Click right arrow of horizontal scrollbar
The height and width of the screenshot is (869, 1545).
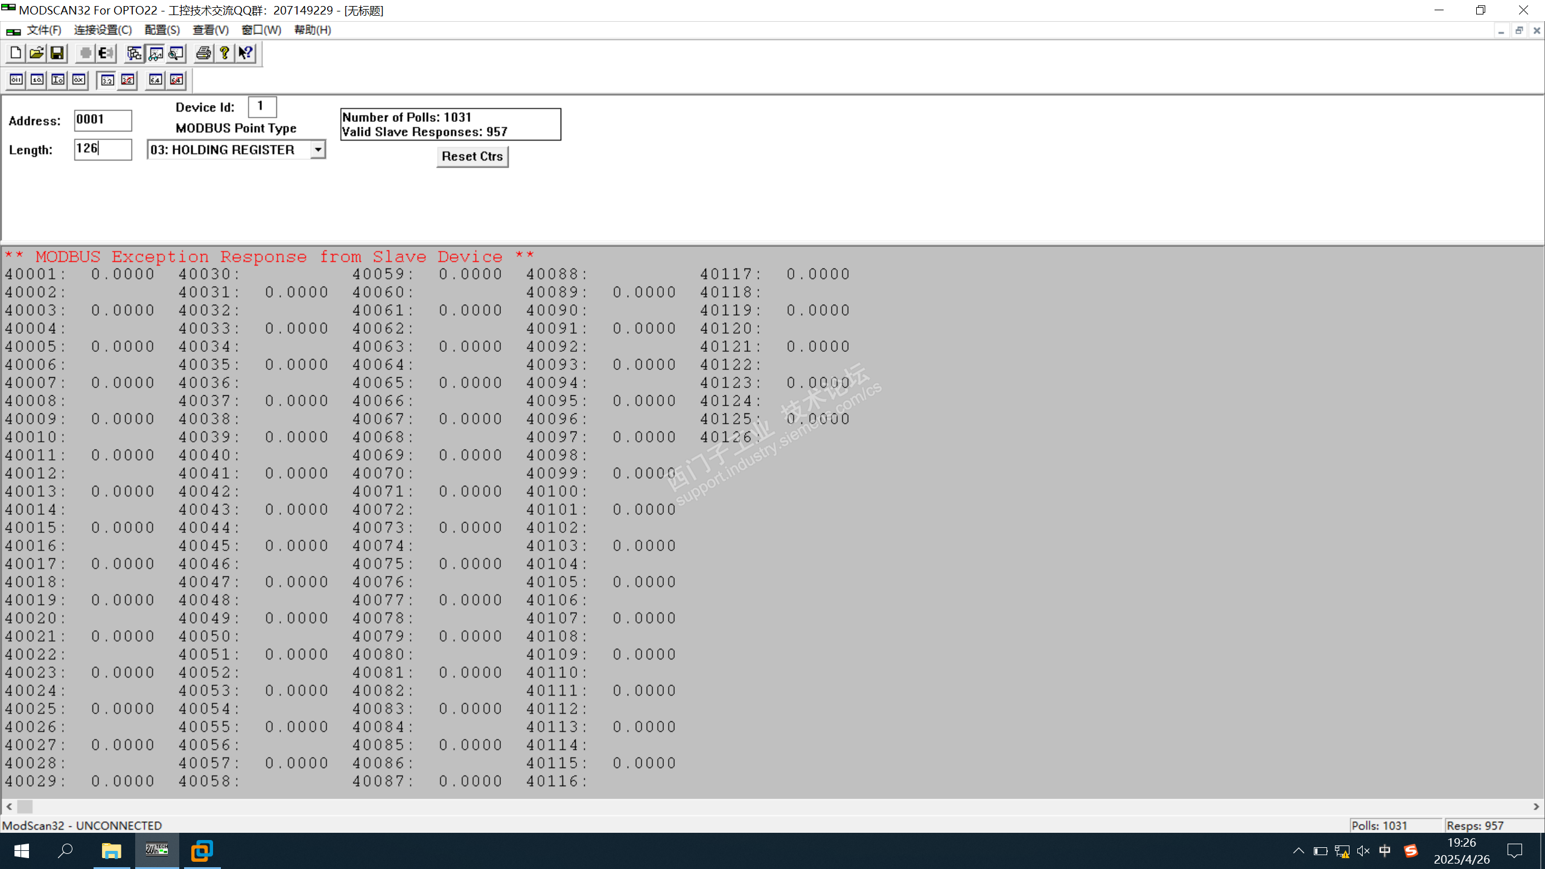coord(1536,806)
